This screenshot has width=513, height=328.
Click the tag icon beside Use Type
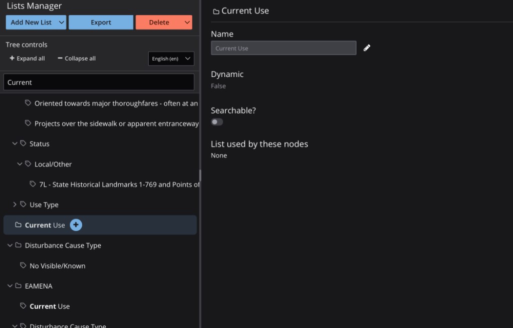click(x=23, y=204)
